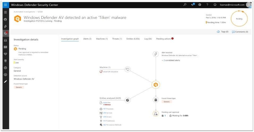Switch to the Log (64) tab
The height and width of the screenshot is (132, 254).
148,39
